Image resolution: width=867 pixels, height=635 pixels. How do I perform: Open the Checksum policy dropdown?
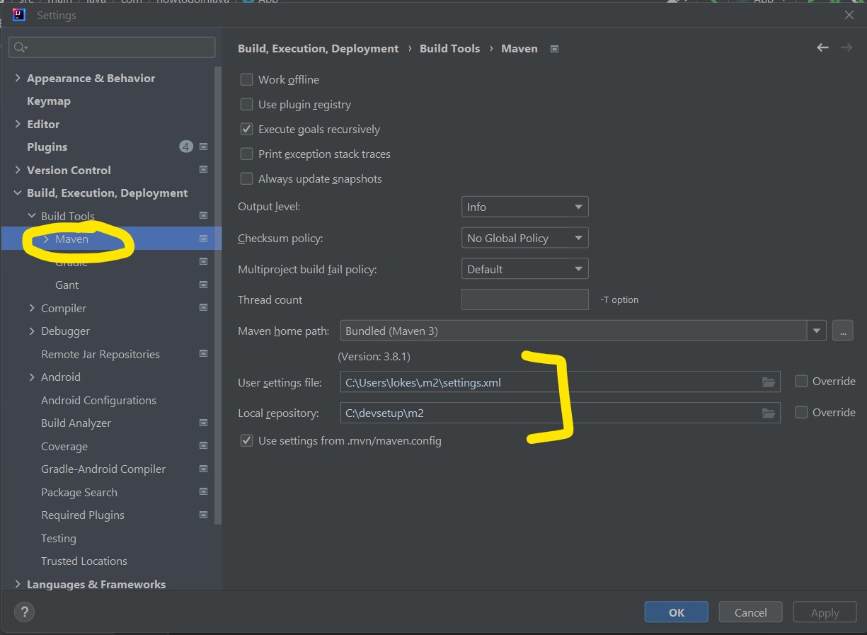click(524, 238)
